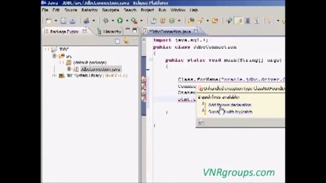Click the Search flashlight icon

pyautogui.click(x=201, y=21)
